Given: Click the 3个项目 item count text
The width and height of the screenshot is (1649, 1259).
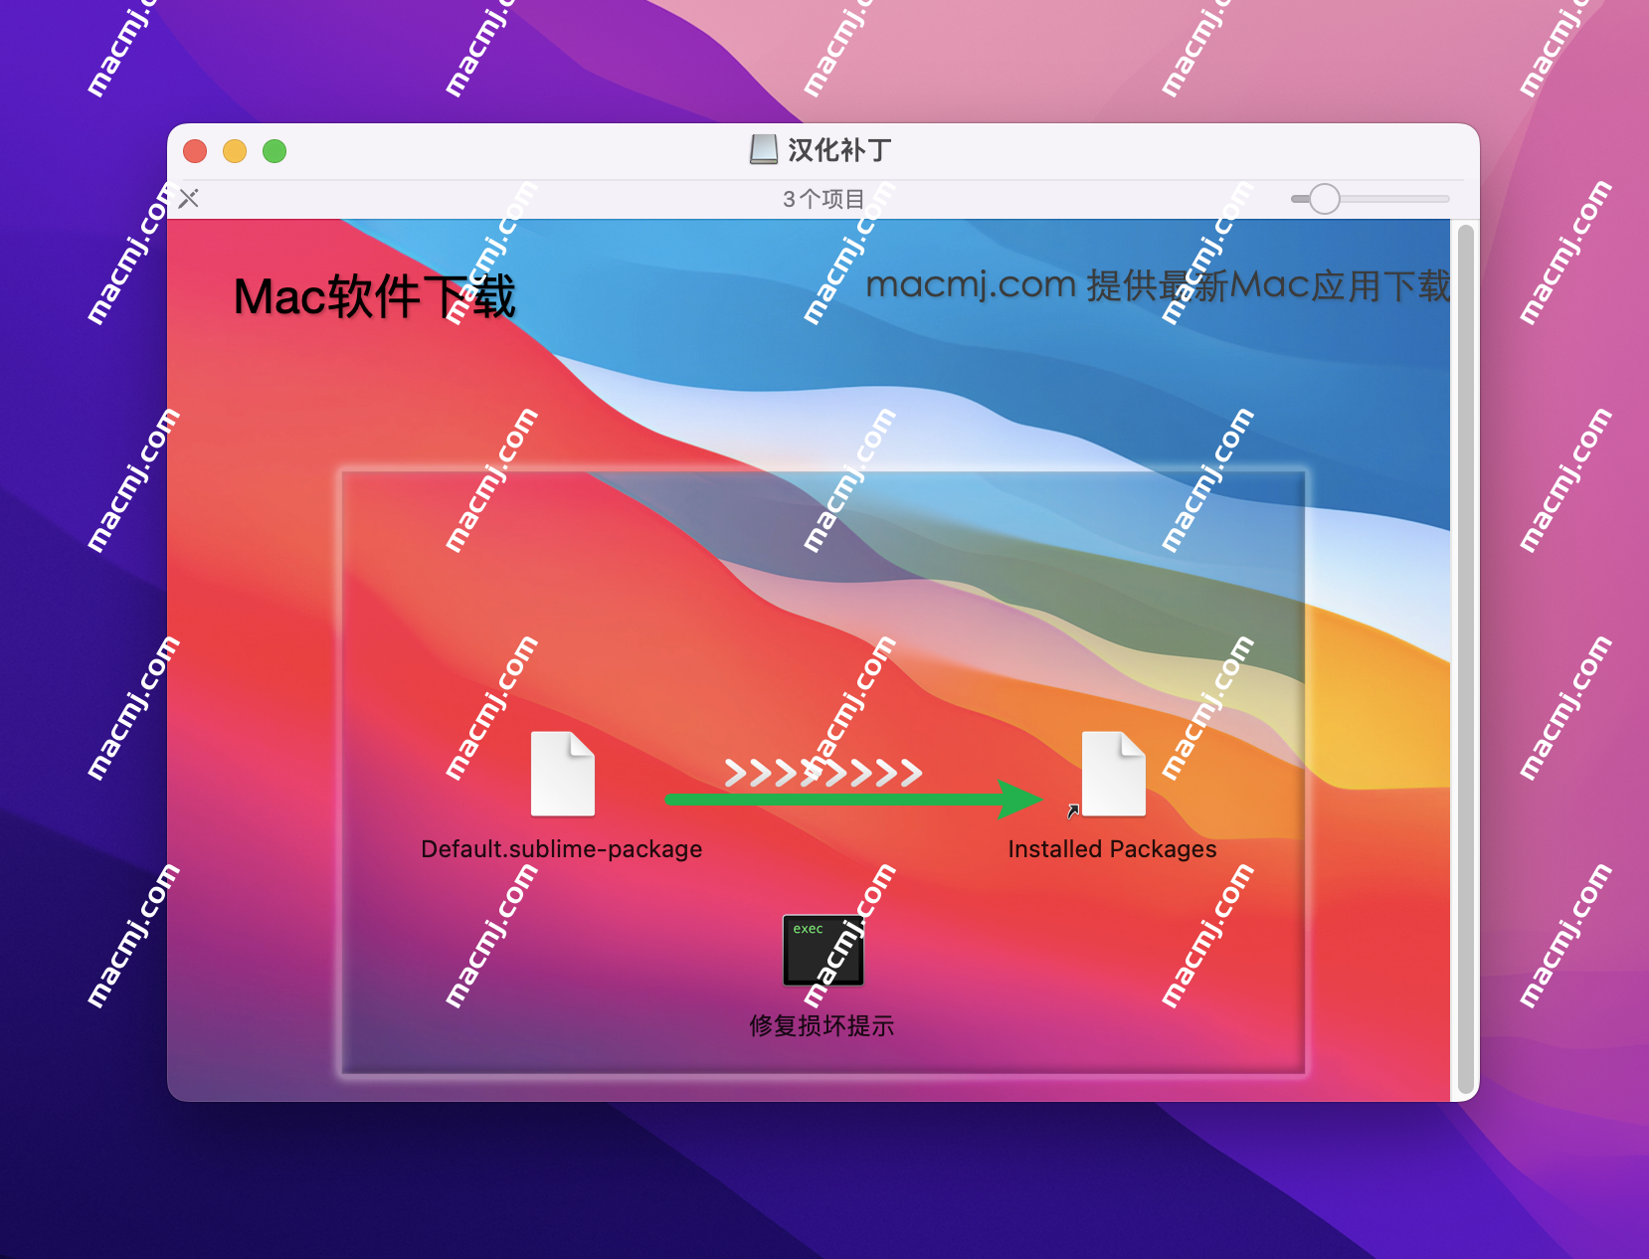Looking at the screenshot, I should [824, 199].
